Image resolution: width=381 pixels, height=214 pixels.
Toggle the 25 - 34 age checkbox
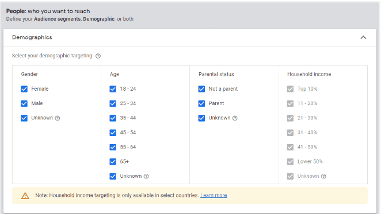pyautogui.click(x=113, y=103)
